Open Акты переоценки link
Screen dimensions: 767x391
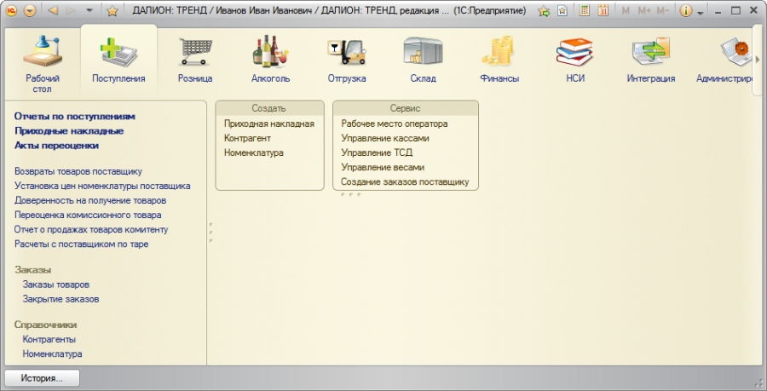(57, 146)
